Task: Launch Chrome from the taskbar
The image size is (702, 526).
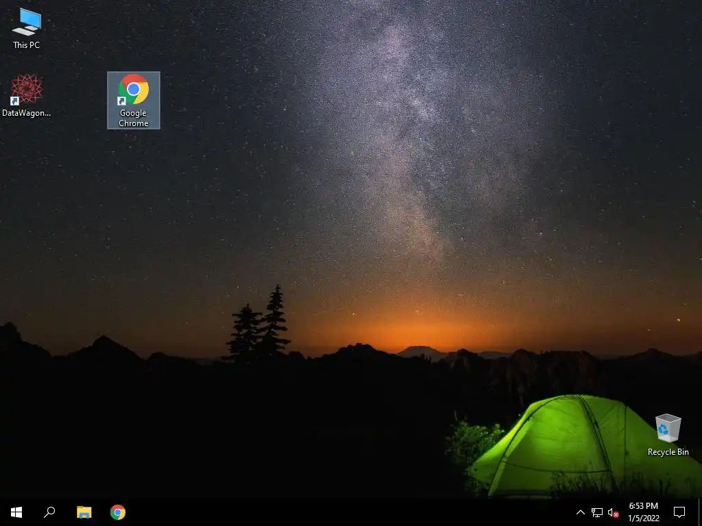Action: 118,512
